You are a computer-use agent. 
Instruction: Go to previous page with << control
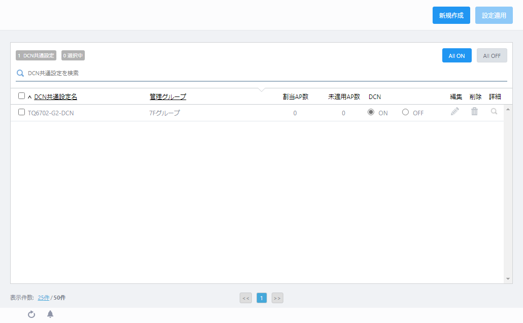246,298
